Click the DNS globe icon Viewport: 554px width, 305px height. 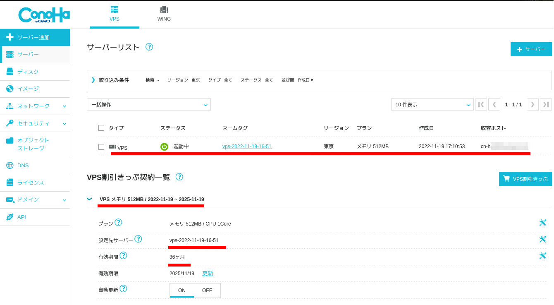[10, 166]
